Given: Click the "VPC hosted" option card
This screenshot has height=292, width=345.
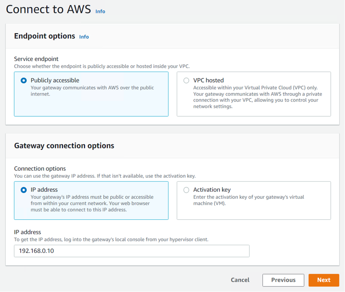Looking at the screenshot, I should [x=254, y=94].
